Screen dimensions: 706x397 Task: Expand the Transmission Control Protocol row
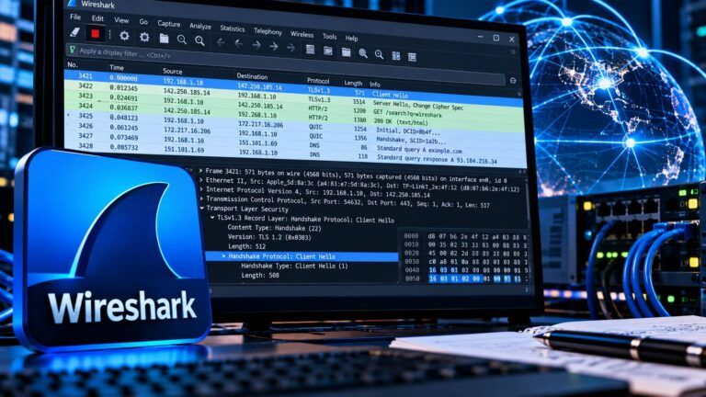coord(201,198)
